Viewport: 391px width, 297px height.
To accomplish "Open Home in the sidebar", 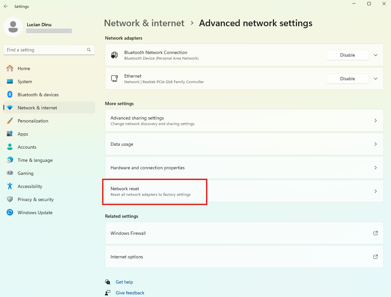I will (49, 68).
